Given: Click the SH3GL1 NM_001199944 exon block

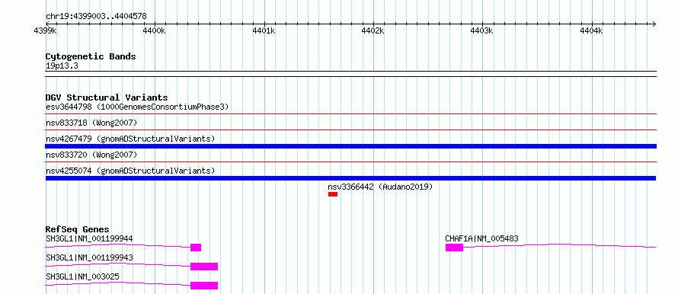Looking at the screenshot, I should [196, 248].
